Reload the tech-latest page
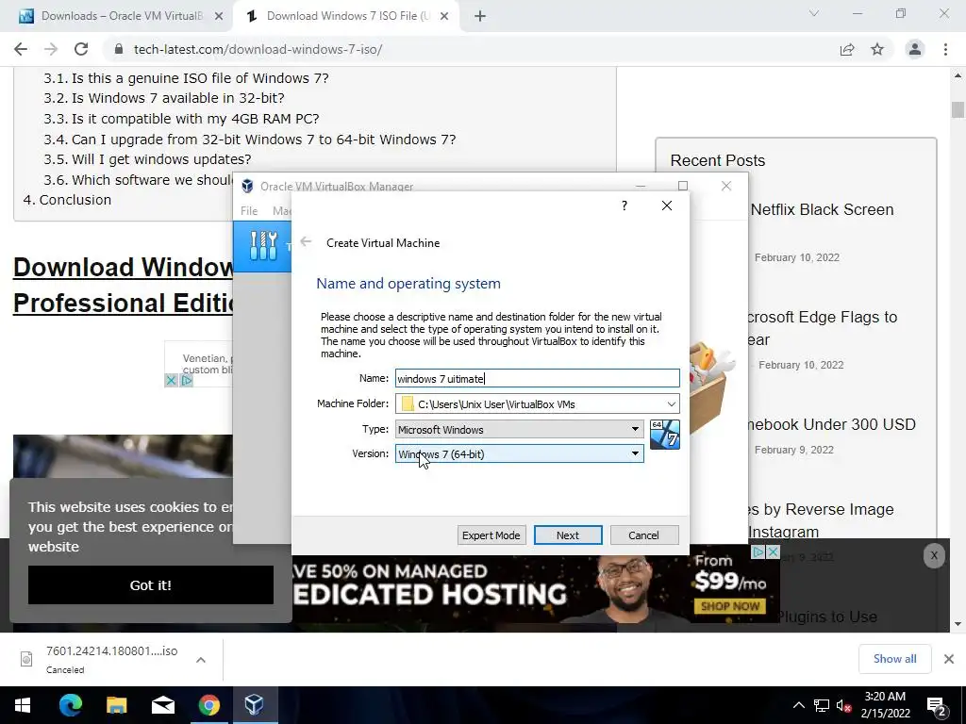 point(81,49)
